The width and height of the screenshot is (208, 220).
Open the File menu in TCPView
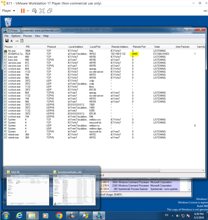(6, 36)
